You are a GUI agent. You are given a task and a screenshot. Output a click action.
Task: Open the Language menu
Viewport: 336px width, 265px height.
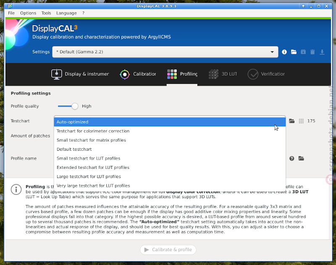[66, 13]
